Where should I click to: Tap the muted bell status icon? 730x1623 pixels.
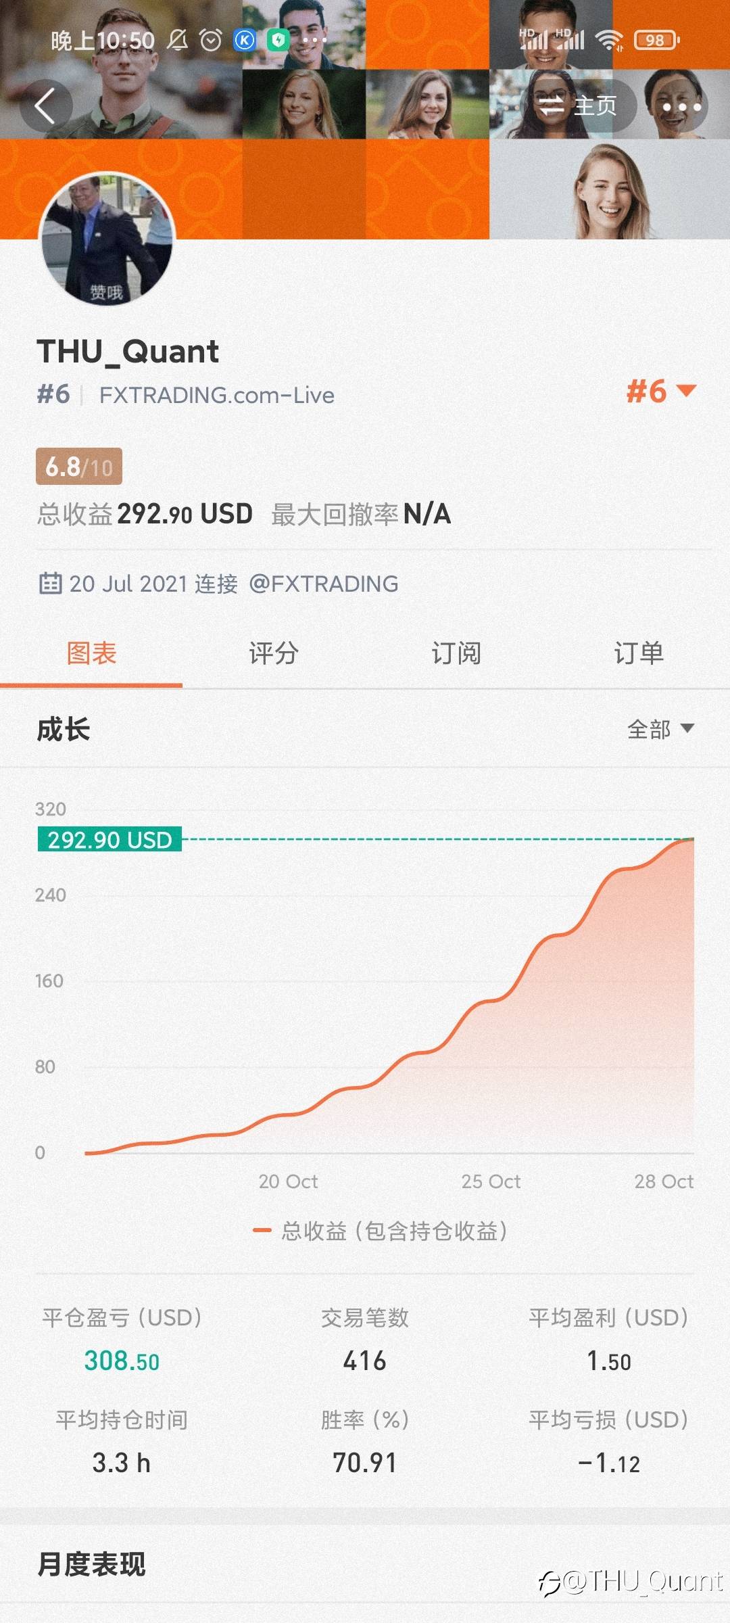click(178, 41)
